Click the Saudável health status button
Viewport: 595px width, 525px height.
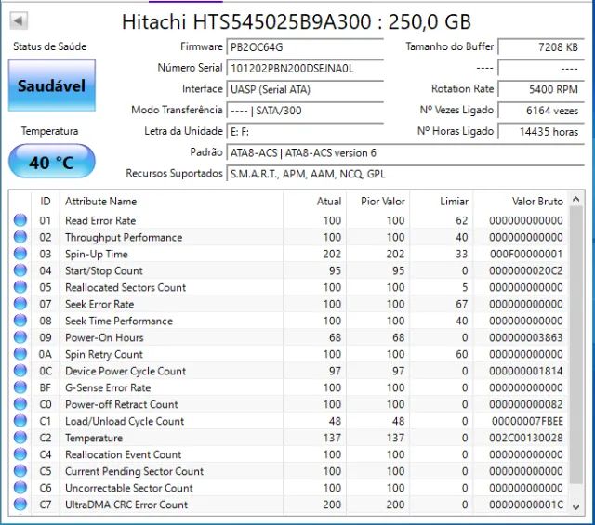point(52,85)
